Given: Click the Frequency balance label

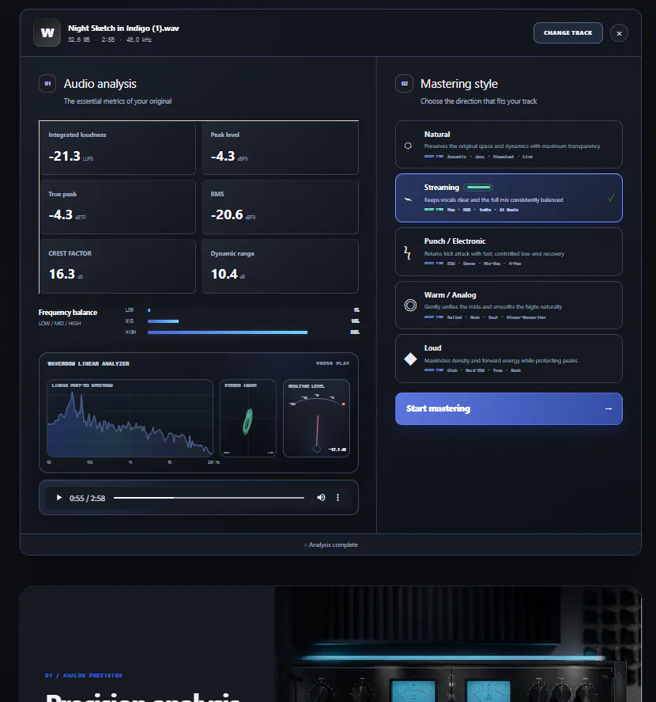Looking at the screenshot, I should coord(67,313).
